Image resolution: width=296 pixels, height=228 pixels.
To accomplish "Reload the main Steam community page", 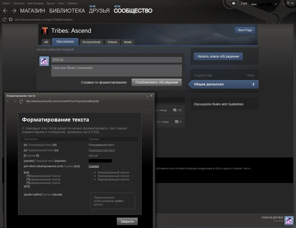I will pos(4,20).
